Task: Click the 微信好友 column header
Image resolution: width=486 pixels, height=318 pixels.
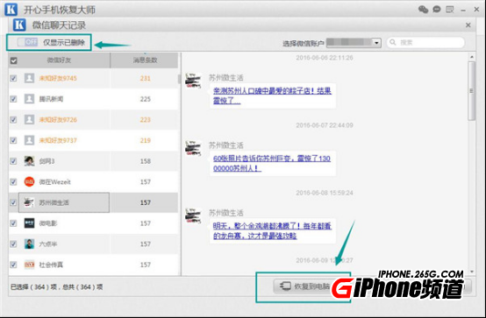Action: tap(59, 60)
